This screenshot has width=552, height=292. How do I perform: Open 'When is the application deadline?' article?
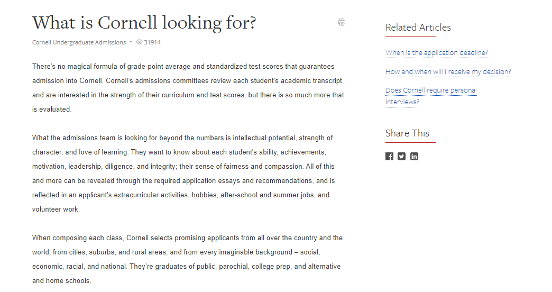click(437, 53)
